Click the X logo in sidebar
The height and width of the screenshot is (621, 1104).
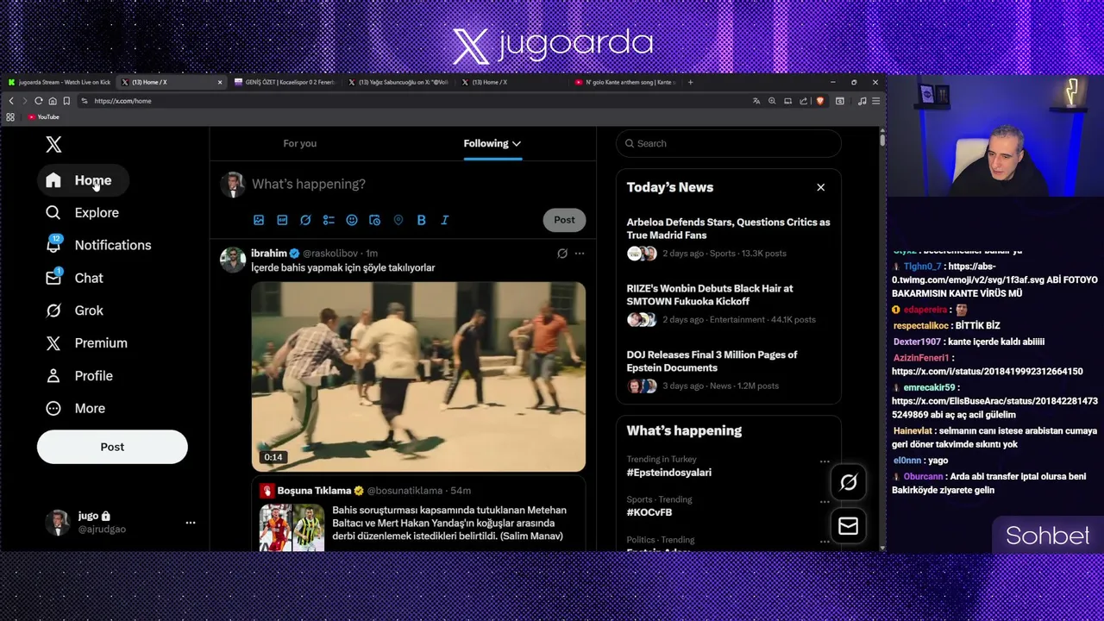53,145
